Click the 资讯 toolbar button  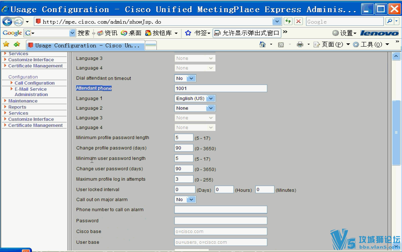click(107, 33)
